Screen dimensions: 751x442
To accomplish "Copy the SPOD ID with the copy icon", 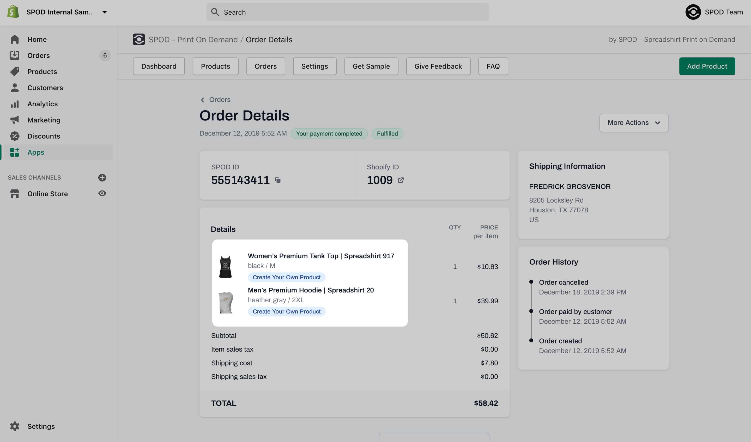I will tap(277, 180).
